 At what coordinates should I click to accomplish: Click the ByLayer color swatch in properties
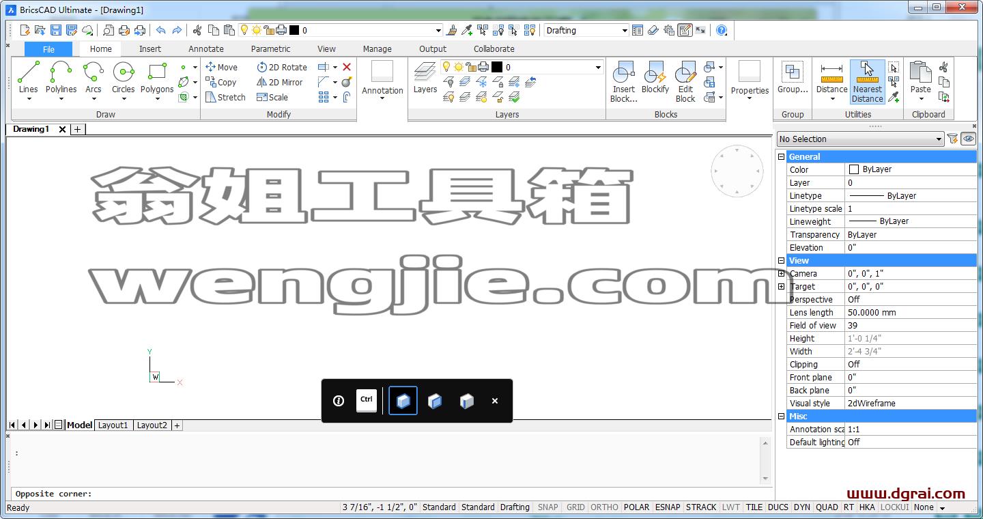coord(854,169)
